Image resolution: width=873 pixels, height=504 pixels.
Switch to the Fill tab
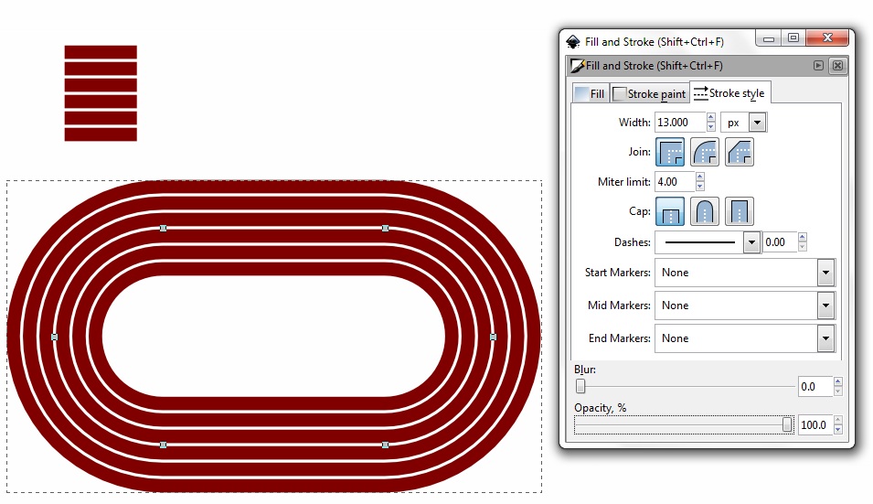pos(591,93)
